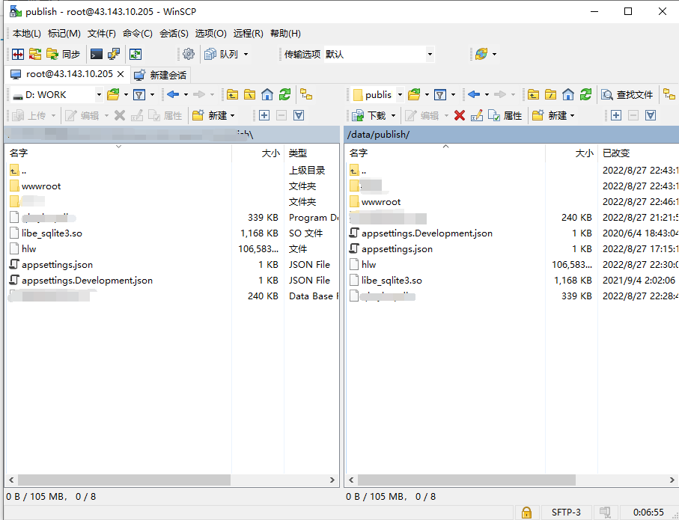Open terminal console from the main toolbar
Viewport: 679px width, 520px height.
pyautogui.click(x=97, y=54)
